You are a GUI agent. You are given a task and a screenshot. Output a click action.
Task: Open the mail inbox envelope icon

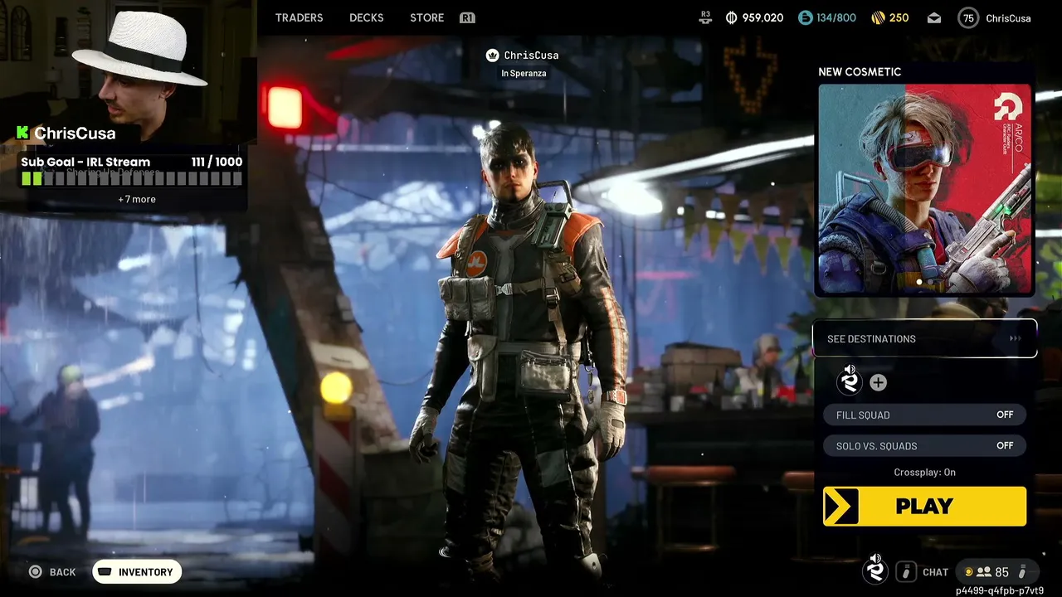point(934,17)
